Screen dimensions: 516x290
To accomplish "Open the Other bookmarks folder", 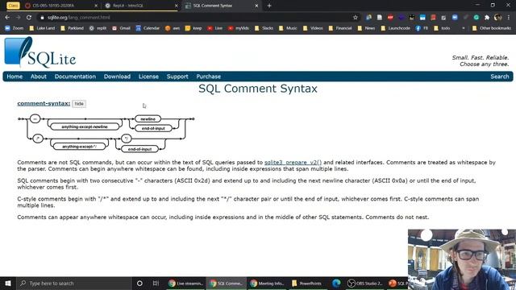I will click(x=491, y=28).
